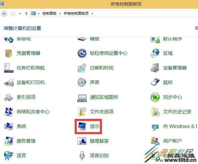
Task: Open the 疑难解答 icon
Action: pyautogui.click(x=82, y=141)
